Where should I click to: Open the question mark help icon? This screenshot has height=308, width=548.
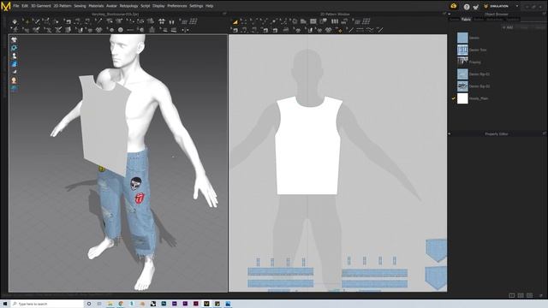coord(466,6)
